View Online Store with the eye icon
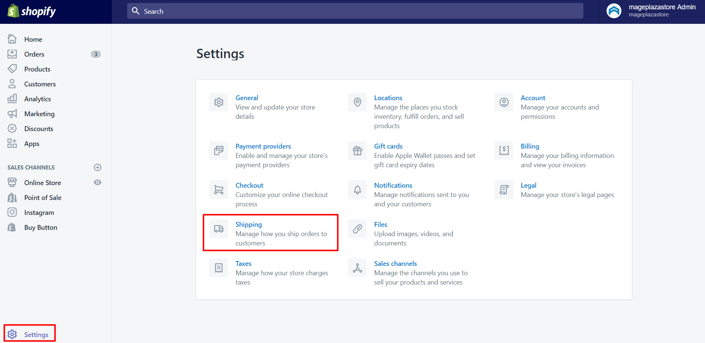The width and height of the screenshot is (705, 343). pyautogui.click(x=98, y=182)
